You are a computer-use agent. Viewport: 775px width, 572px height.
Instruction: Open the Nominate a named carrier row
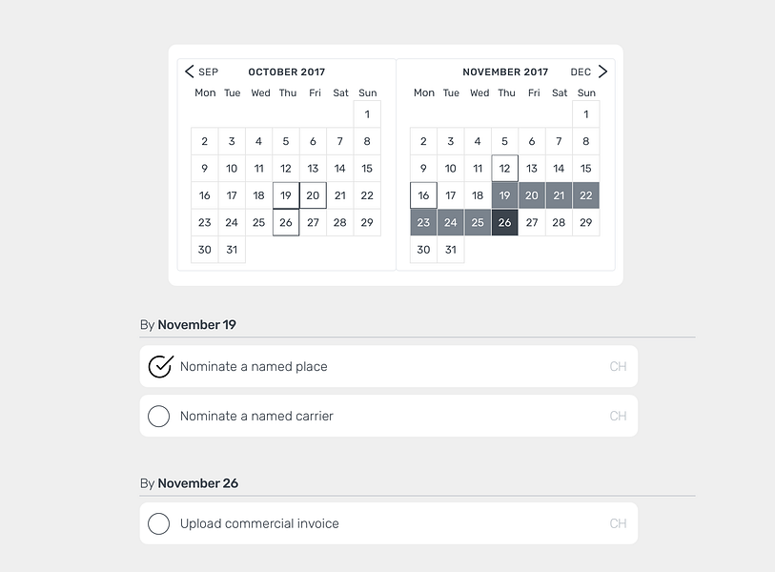point(389,416)
